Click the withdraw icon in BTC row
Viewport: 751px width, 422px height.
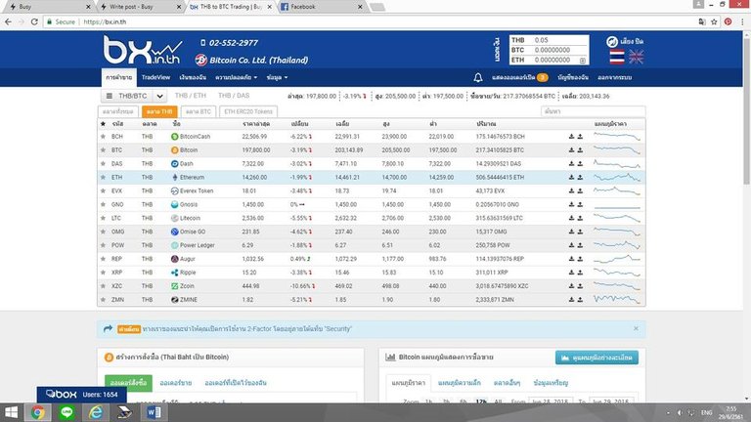pyautogui.click(x=580, y=149)
